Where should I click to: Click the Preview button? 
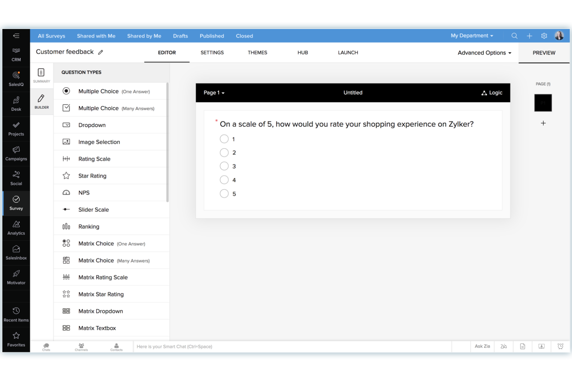pyautogui.click(x=543, y=52)
